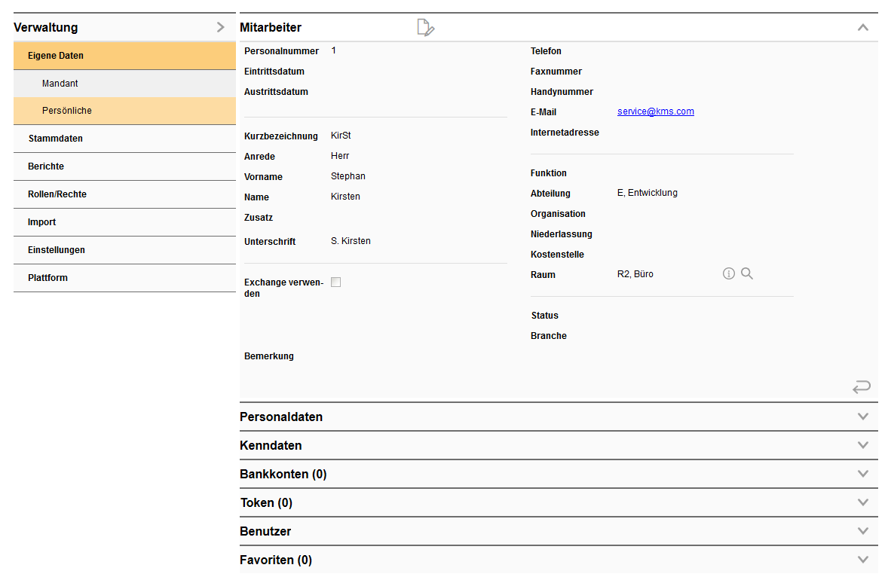Click the magnifier icon beside Raum field

pos(747,273)
